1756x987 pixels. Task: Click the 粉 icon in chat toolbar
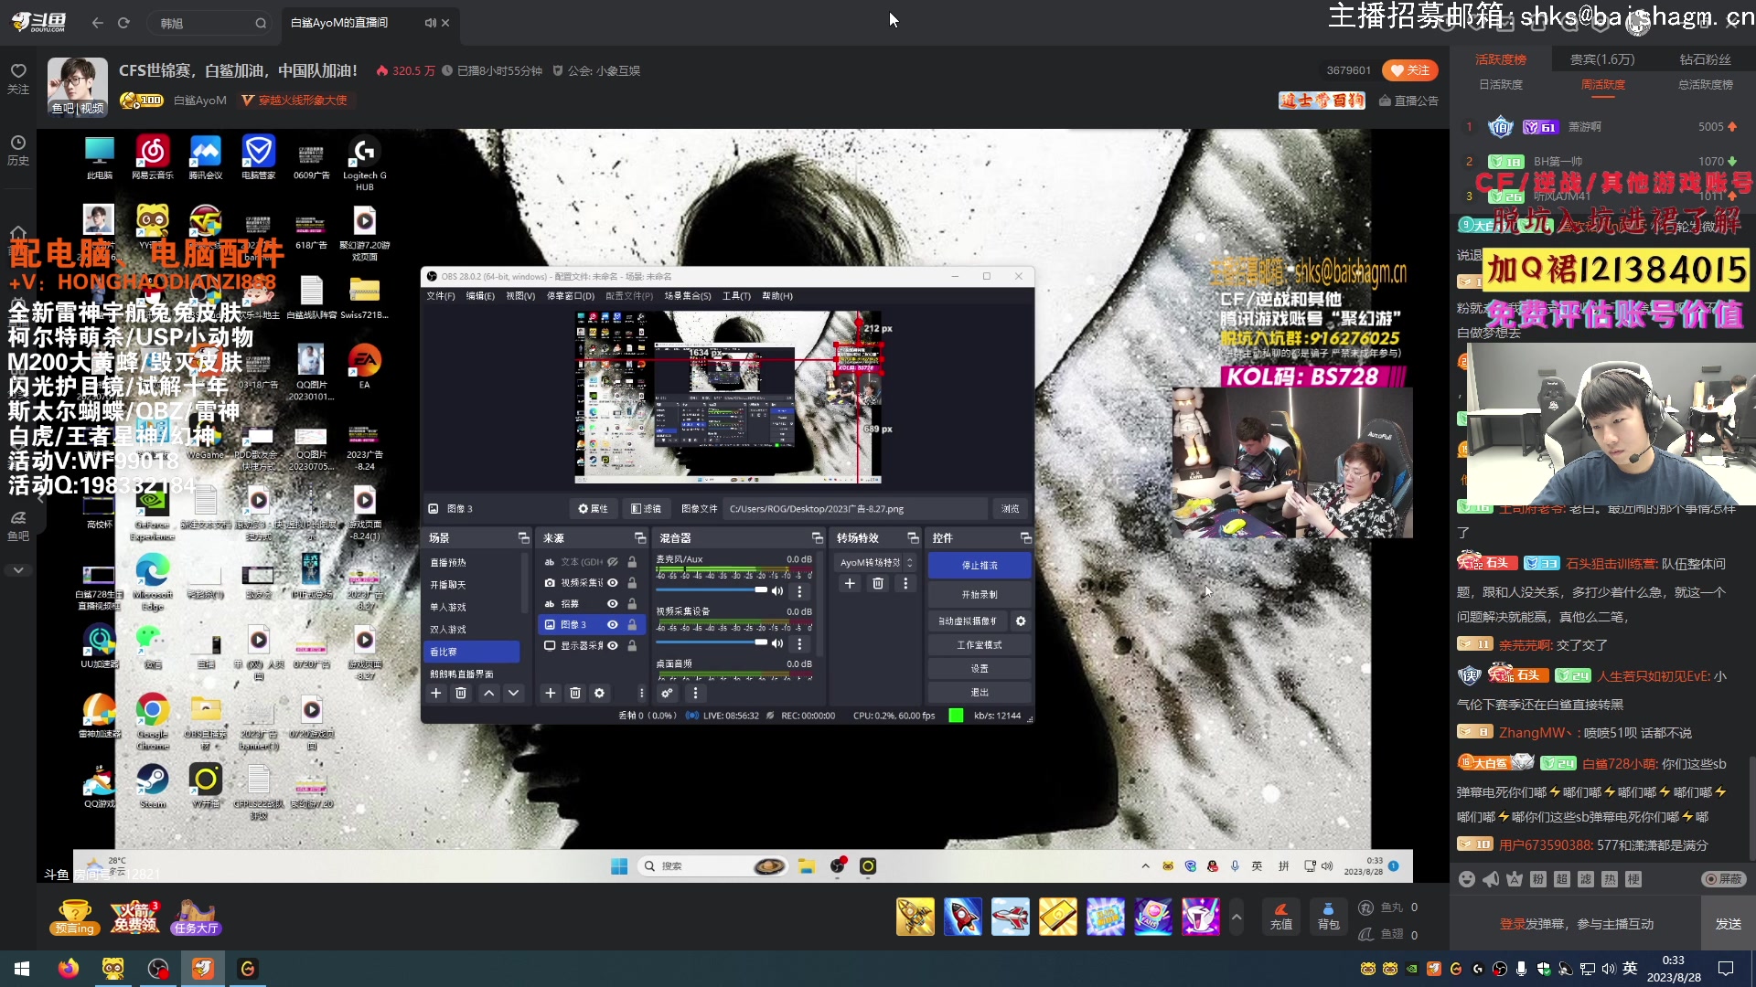pos(1538,878)
